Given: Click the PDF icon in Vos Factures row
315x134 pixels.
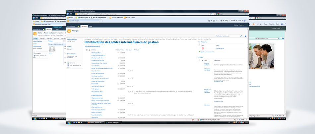Looking at the screenshot, I should [x=203, y=48].
